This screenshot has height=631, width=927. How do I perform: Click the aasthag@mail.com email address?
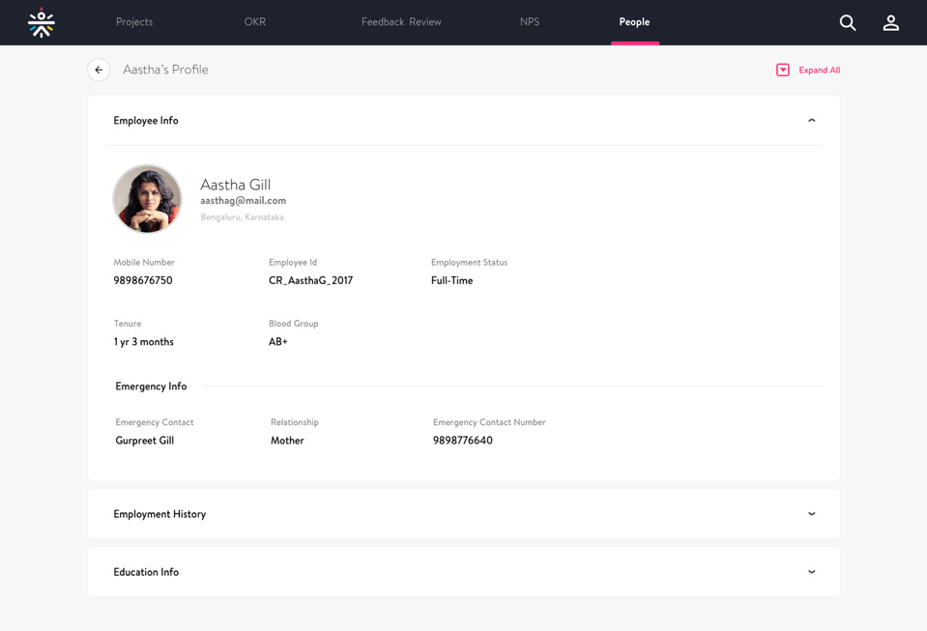click(x=243, y=201)
